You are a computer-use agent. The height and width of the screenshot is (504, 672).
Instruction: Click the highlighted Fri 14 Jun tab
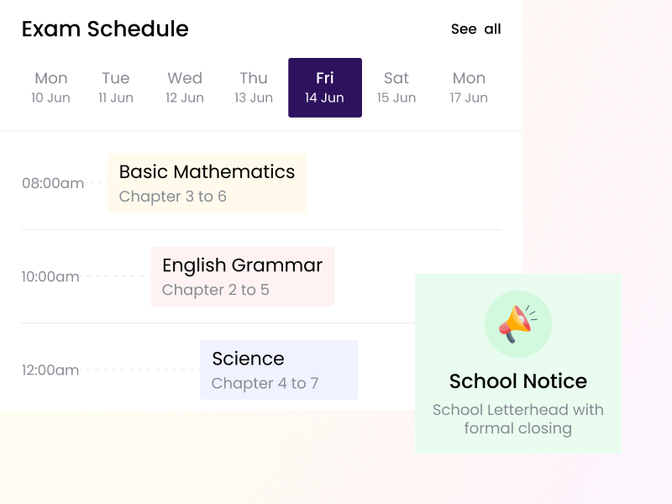tap(325, 87)
